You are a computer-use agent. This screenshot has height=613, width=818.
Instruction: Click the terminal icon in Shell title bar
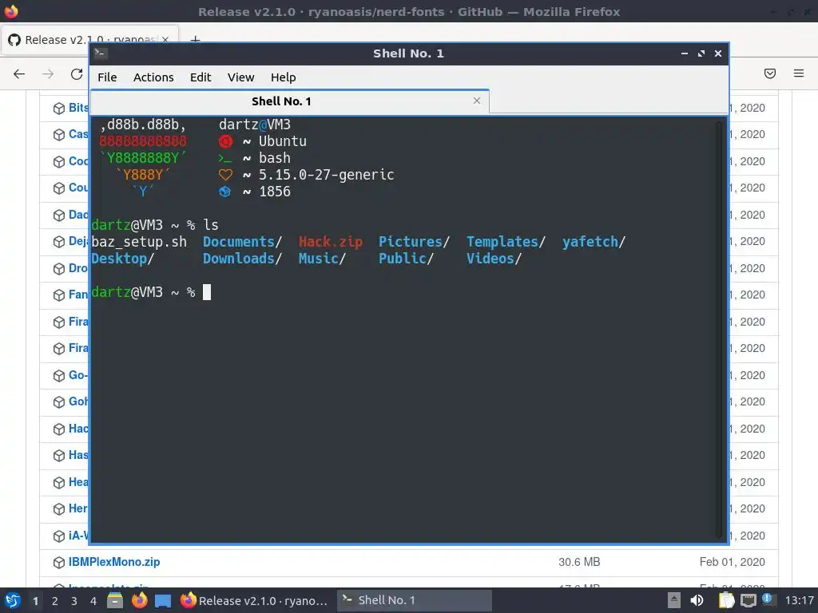coord(101,53)
